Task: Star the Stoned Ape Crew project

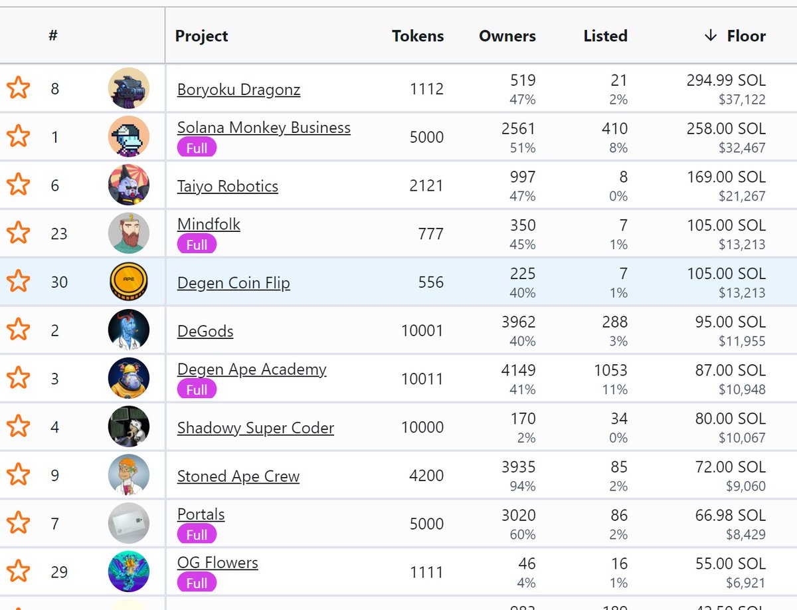Action: [x=18, y=475]
